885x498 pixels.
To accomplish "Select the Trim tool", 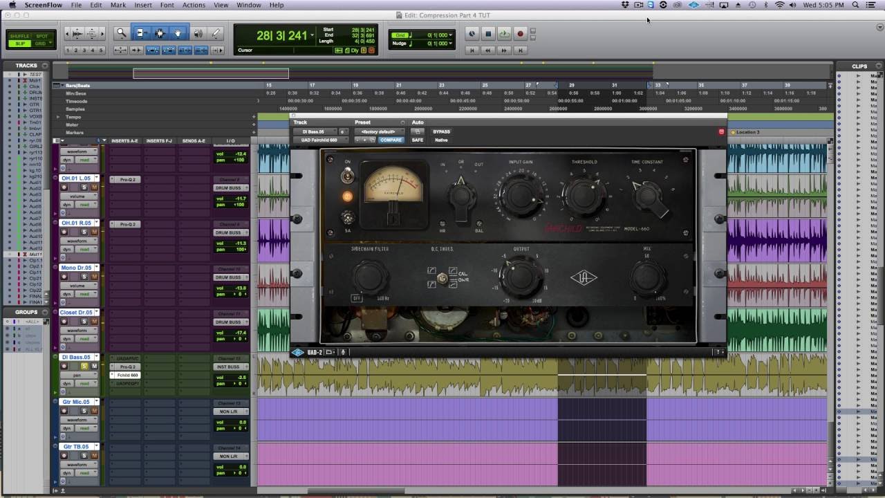I will tap(141, 33).
